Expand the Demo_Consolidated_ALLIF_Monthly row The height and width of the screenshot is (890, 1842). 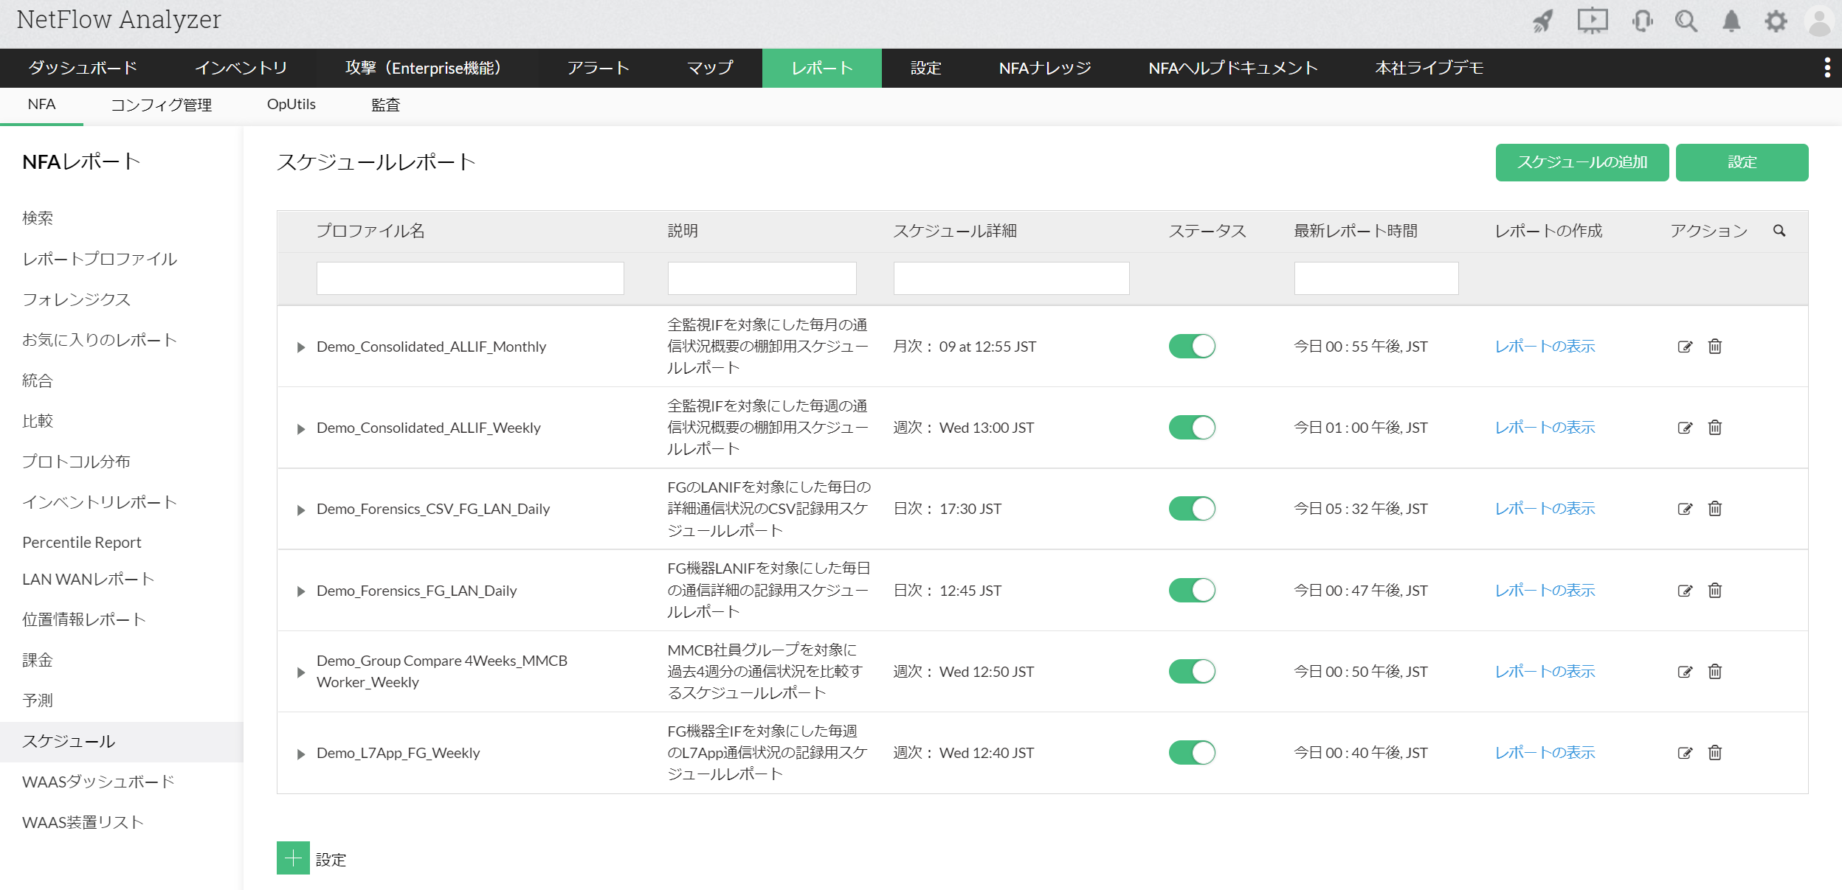pos(300,347)
